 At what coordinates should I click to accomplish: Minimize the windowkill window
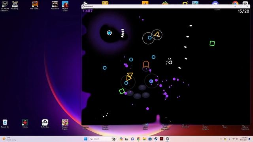[235, 6]
